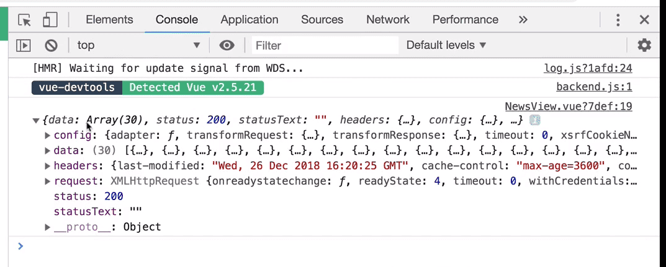Screen dimensions: 666x267
Task: Close the DevTools panel
Action: click(x=644, y=19)
